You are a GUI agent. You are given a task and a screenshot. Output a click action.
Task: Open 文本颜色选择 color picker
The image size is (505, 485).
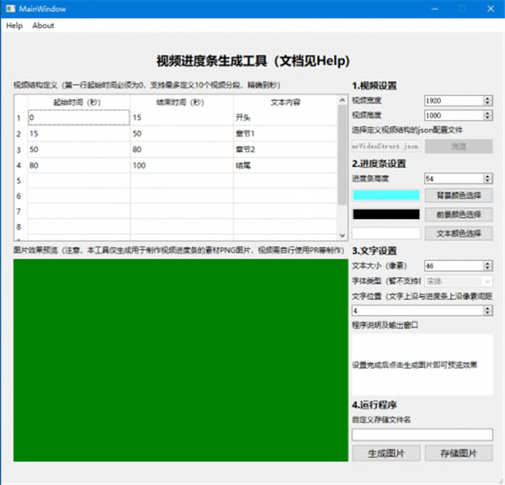459,233
